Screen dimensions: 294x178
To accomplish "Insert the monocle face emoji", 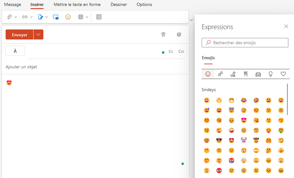I will click(256, 130).
